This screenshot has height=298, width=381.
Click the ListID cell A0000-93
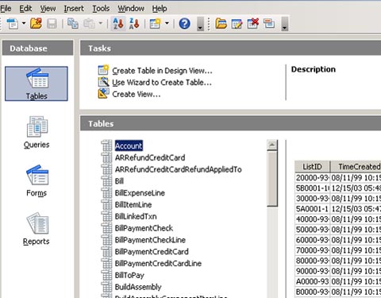[312, 281]
